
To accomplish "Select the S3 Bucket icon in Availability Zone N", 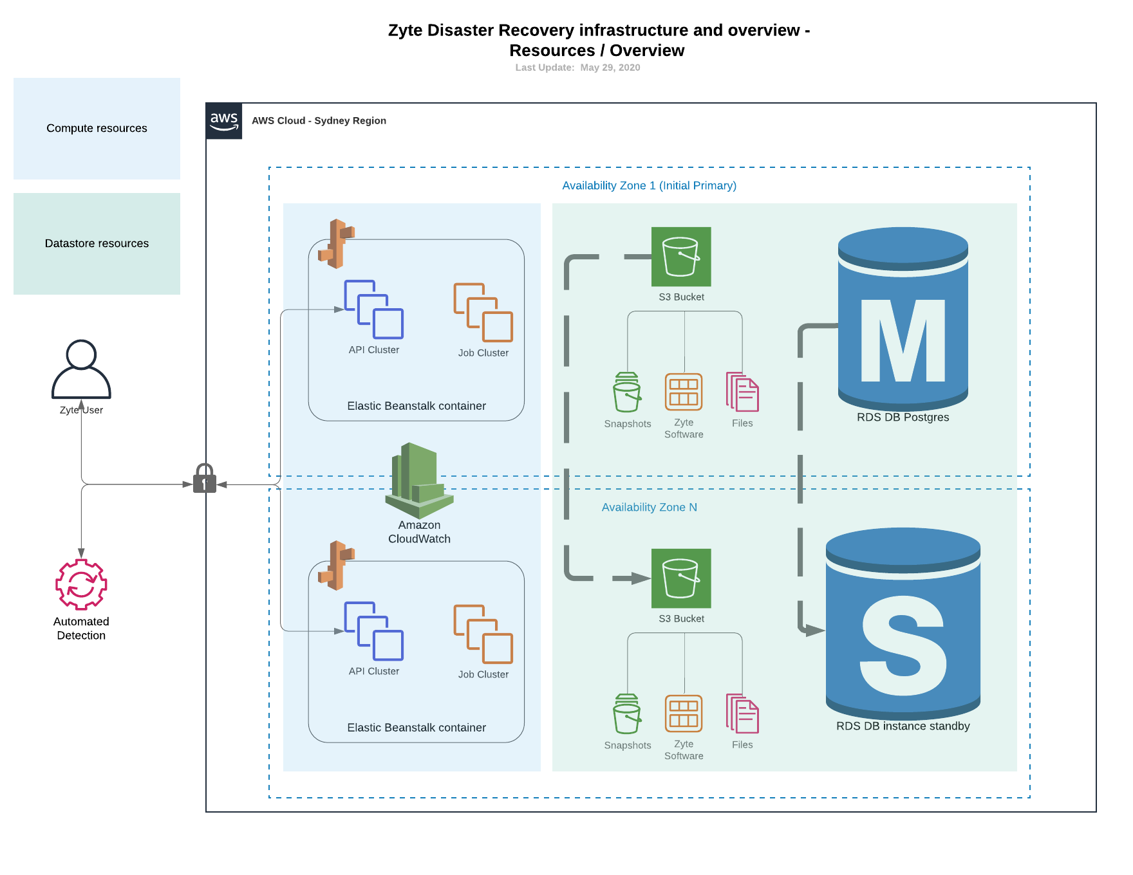I will [681, 578].
